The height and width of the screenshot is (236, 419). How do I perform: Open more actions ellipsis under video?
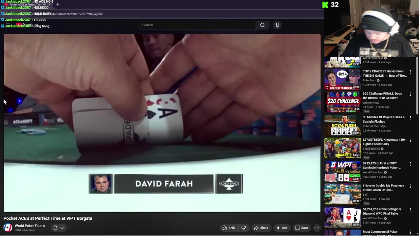point(317,228)
